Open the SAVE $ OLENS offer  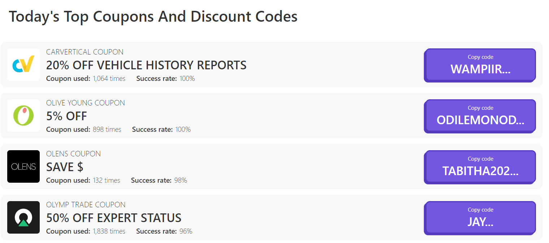click(64, 167)
